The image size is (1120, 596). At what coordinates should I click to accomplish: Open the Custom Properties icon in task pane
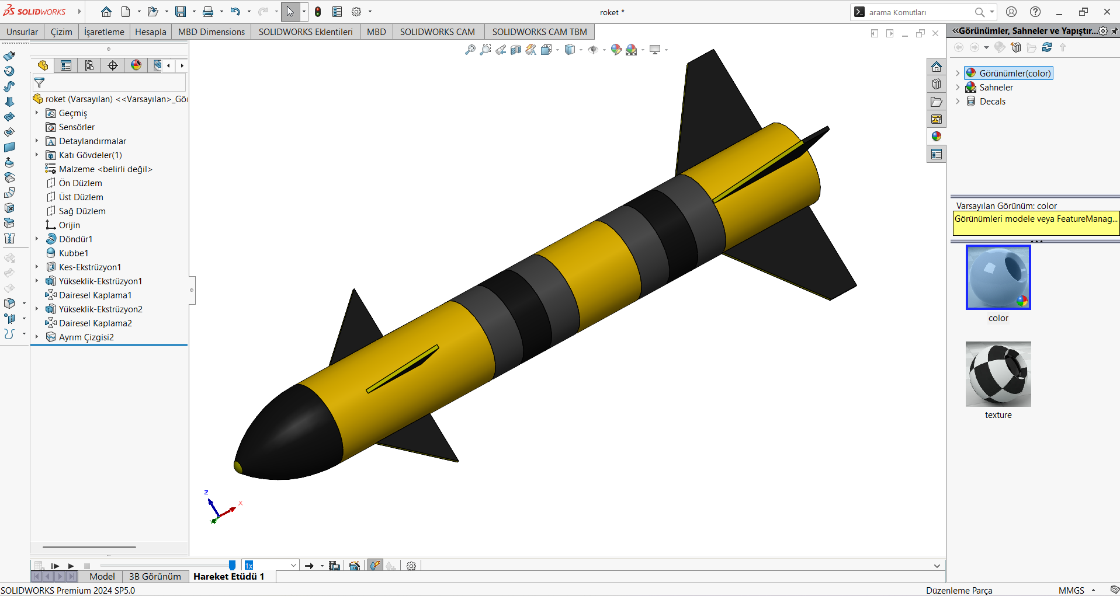[x=937, y=154]
